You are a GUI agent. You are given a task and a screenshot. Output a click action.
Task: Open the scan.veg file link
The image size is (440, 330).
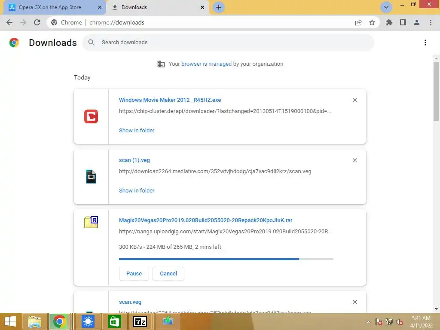tap(130, 302)
